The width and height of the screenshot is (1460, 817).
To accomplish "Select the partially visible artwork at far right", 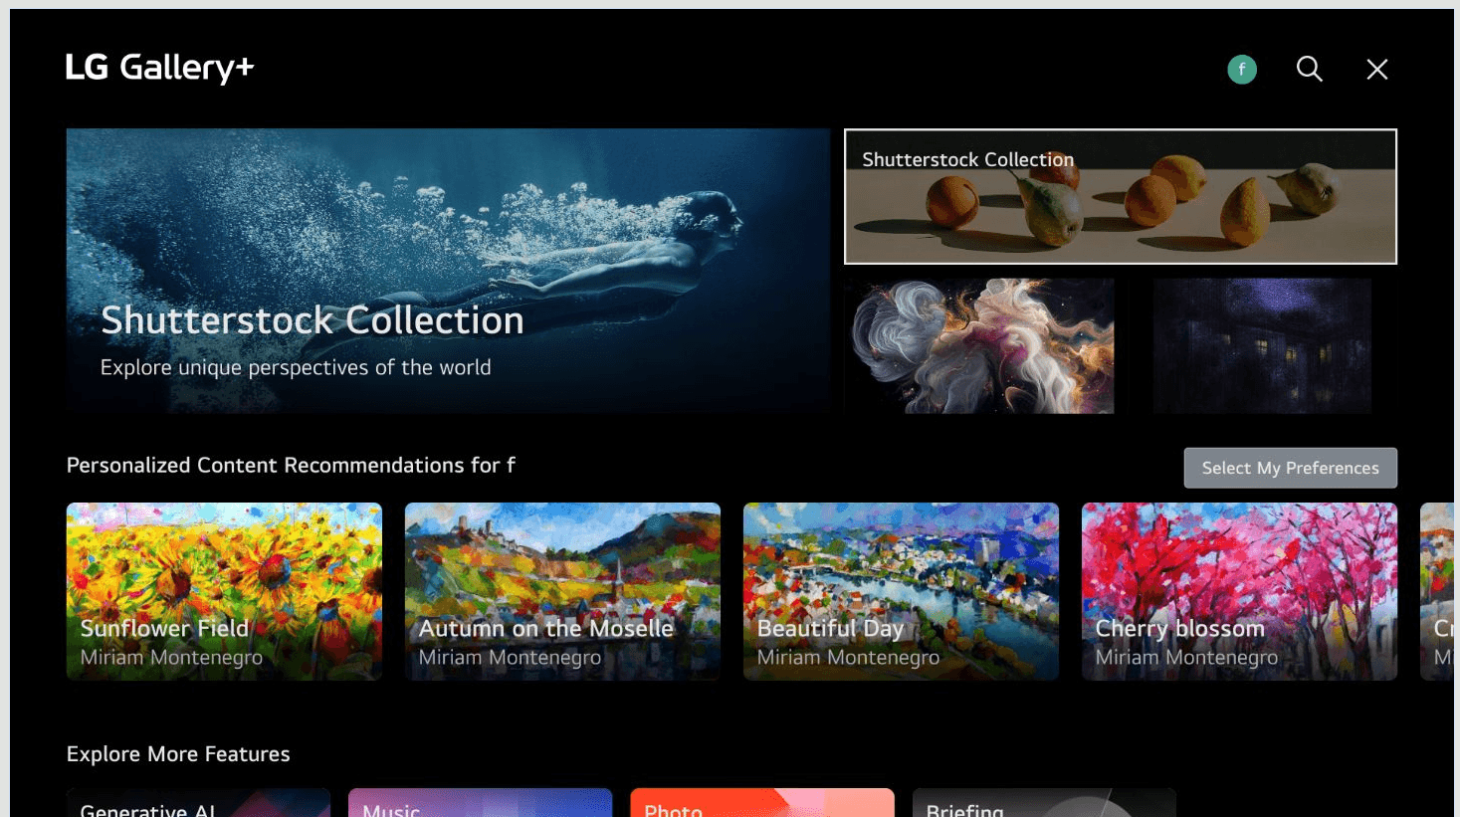I will click(1443, 591).
